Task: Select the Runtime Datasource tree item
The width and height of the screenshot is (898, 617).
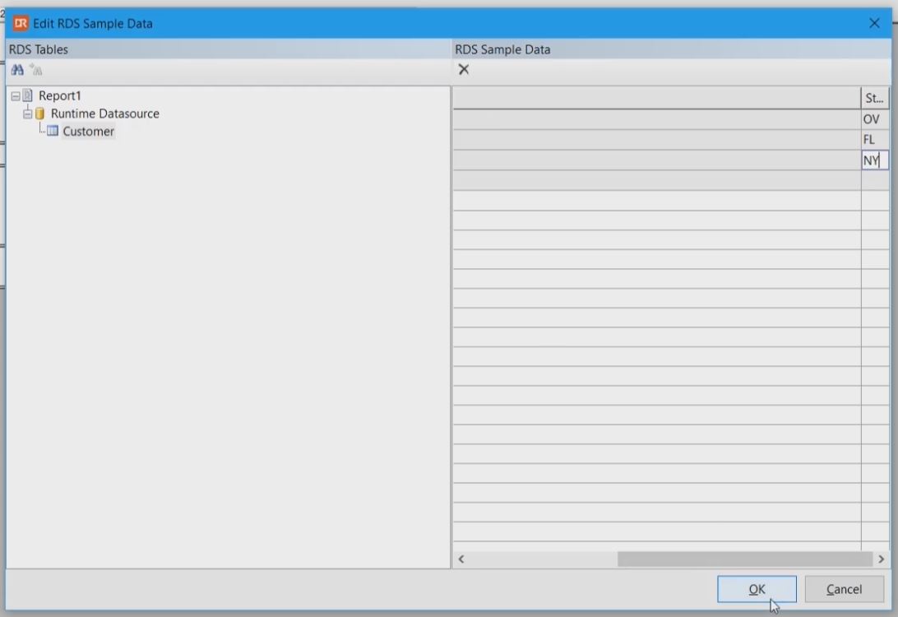Action: (104, 114)
